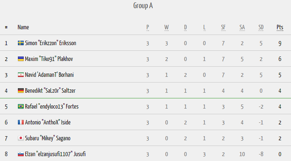Screen dimensions: 291x161
Task: Click the France flag next to Antonio Iside
Action: pyautogui.click(x=20, y=122)
